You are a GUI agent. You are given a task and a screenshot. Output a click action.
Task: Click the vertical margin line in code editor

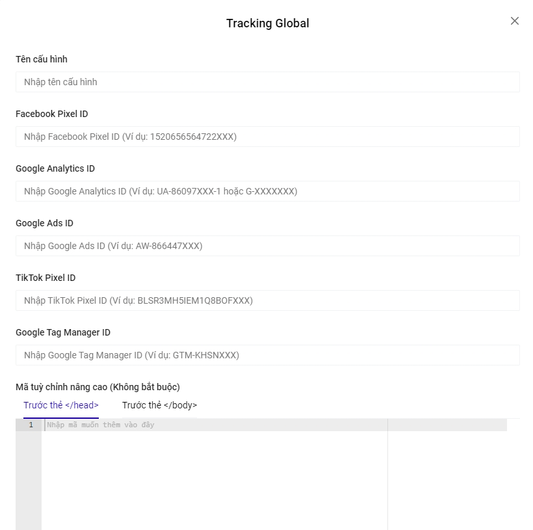(x=387, y=475)
